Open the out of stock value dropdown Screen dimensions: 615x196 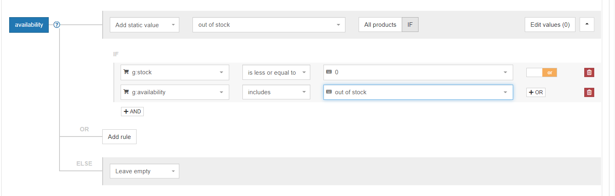[269, 25]
